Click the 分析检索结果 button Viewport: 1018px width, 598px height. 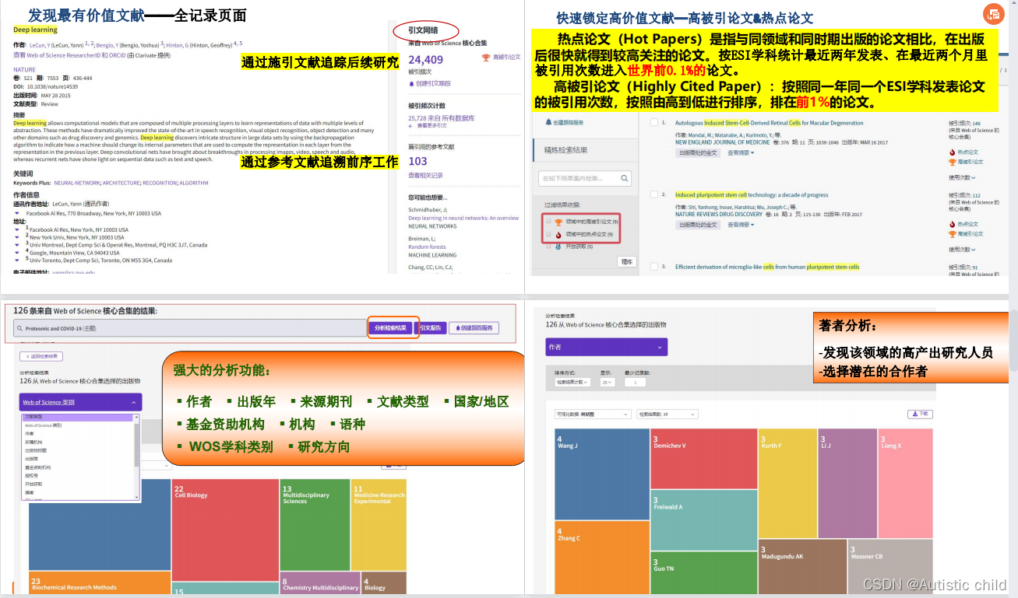pos(389,328)
